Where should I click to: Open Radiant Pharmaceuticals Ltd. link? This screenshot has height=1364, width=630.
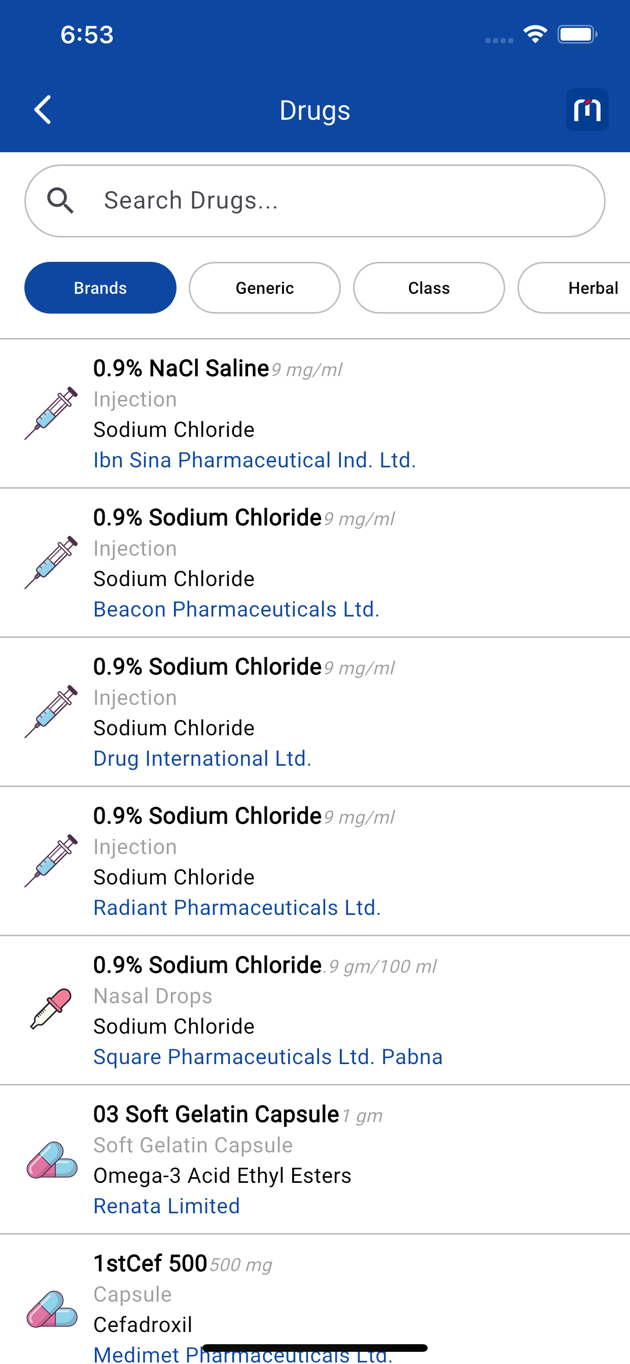tap(237, 908)
